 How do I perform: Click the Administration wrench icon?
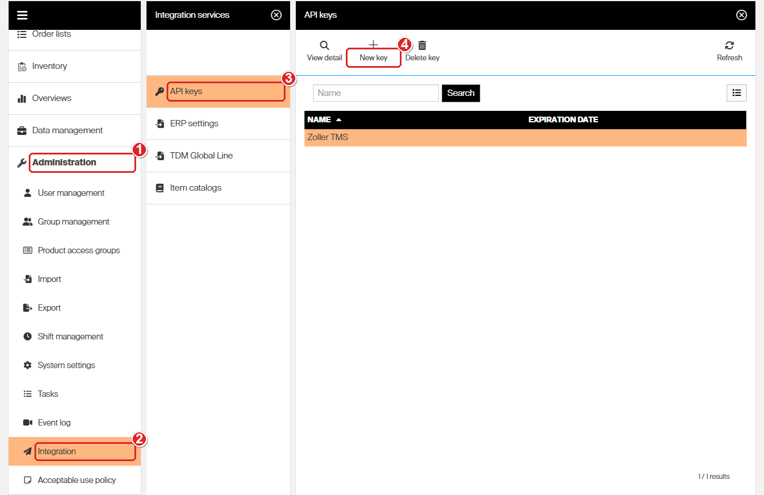[22, 163]
